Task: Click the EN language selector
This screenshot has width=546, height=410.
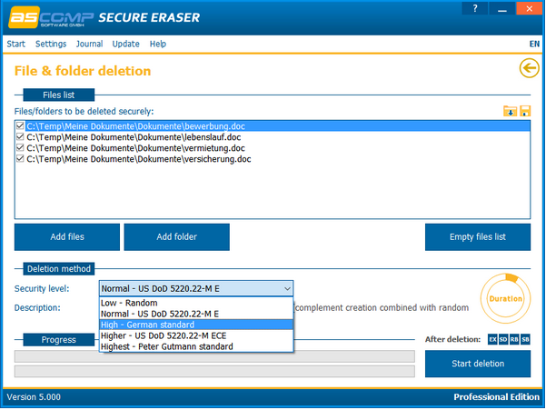Action: (x=534, y=44)
